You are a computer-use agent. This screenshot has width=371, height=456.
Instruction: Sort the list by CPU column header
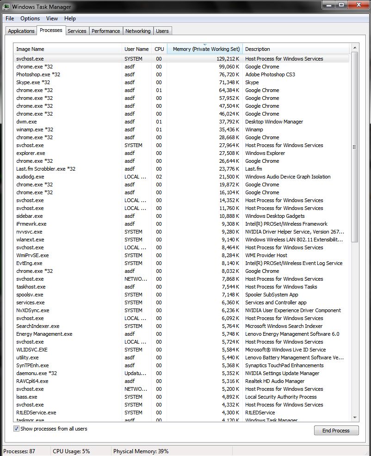159,49
